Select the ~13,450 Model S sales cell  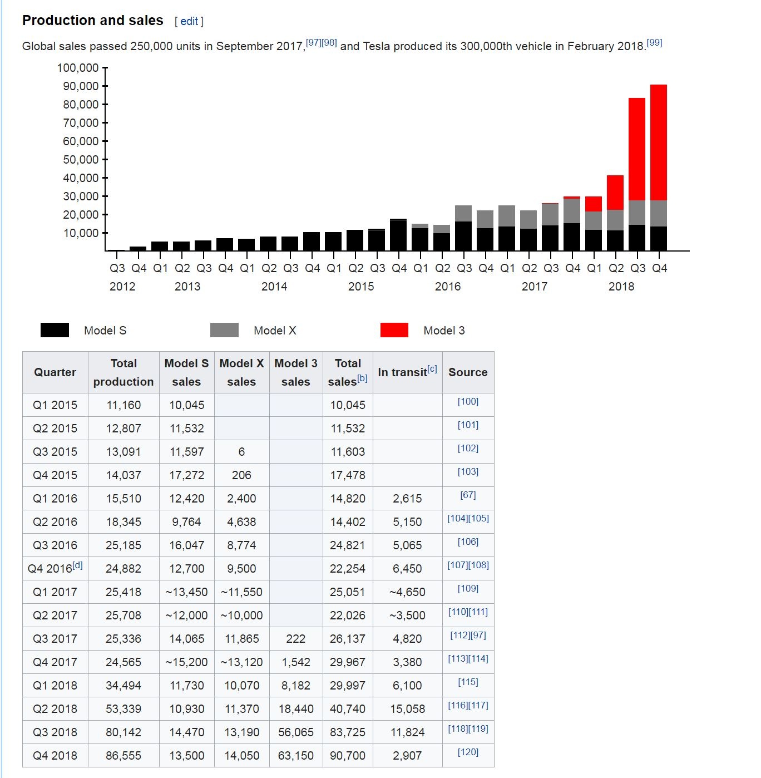pyautogui.click(x=186, y=592)
